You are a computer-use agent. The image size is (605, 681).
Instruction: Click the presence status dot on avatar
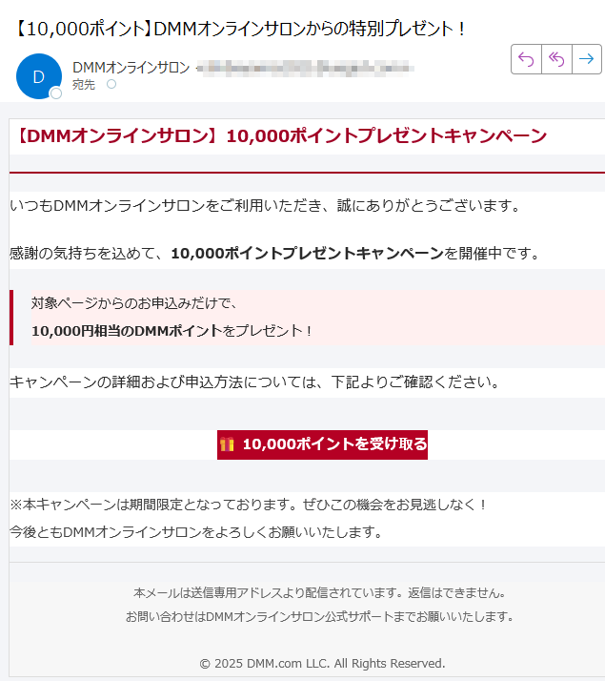coord(56,93)
